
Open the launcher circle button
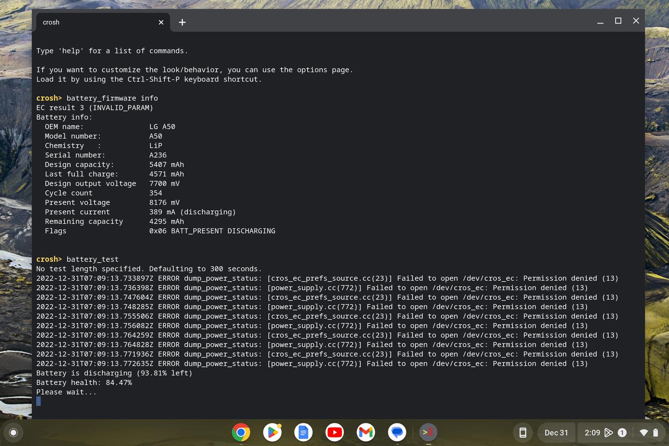(x=13, y=432)
